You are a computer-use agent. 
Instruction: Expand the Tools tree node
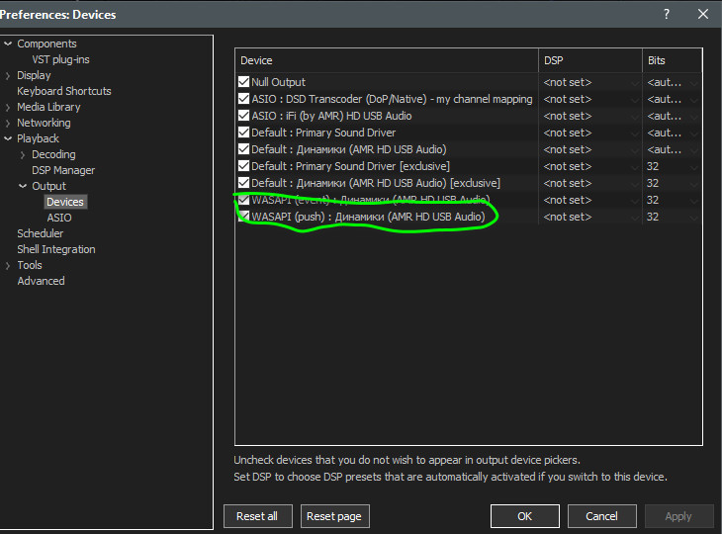[x=8, y=265]
